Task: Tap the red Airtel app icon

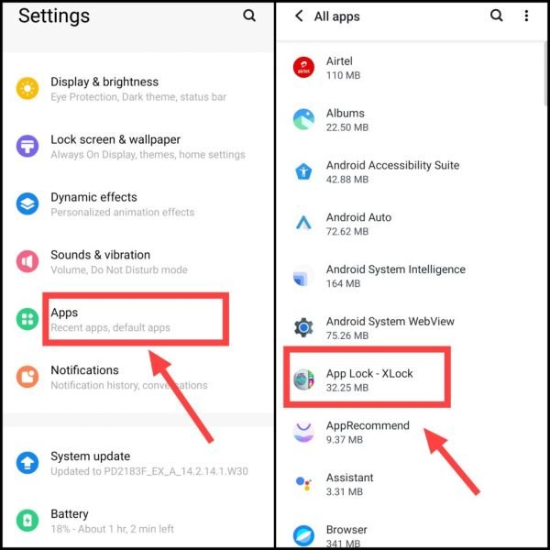Action: pos(303,67)
